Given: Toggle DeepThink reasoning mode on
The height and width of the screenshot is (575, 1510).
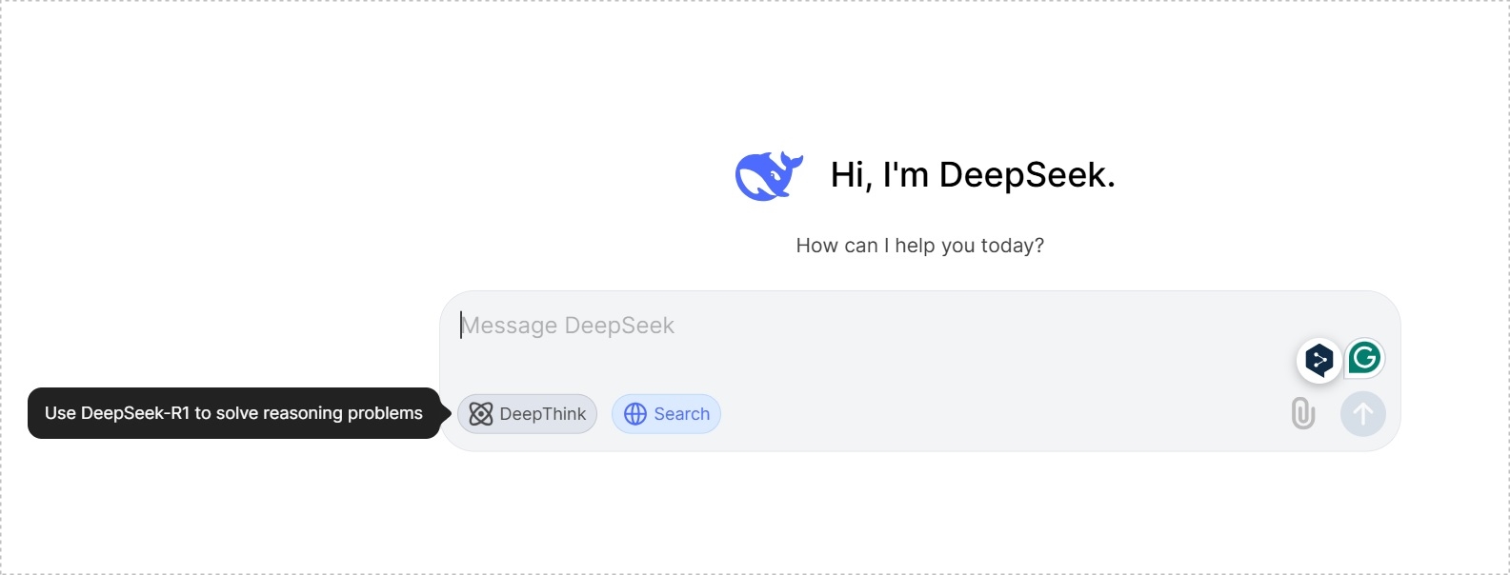Looking at the screenshot, I should point(527,414).
